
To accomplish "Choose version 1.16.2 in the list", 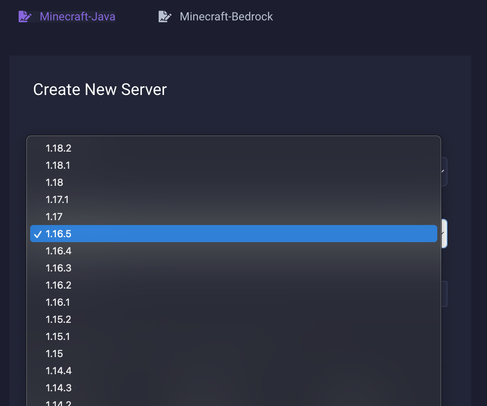I will (x=58, y=285).
